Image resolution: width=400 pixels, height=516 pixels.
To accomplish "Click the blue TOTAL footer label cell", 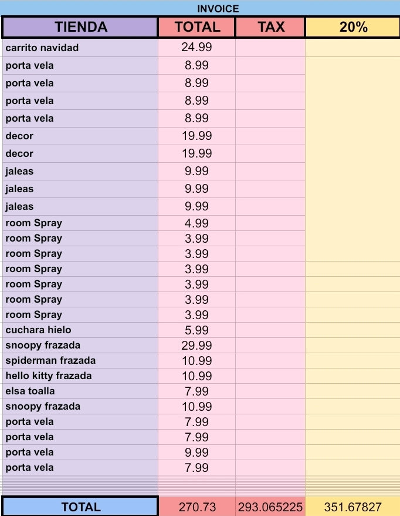I will click(x=80, y=507).
